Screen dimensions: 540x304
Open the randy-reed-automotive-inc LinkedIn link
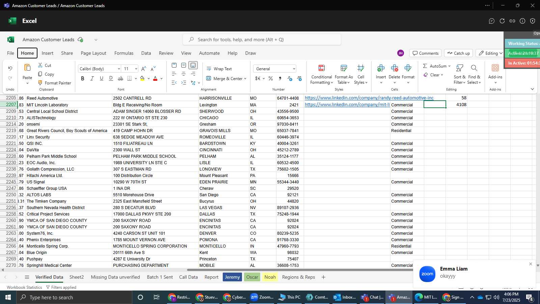[x=369, y=98]
